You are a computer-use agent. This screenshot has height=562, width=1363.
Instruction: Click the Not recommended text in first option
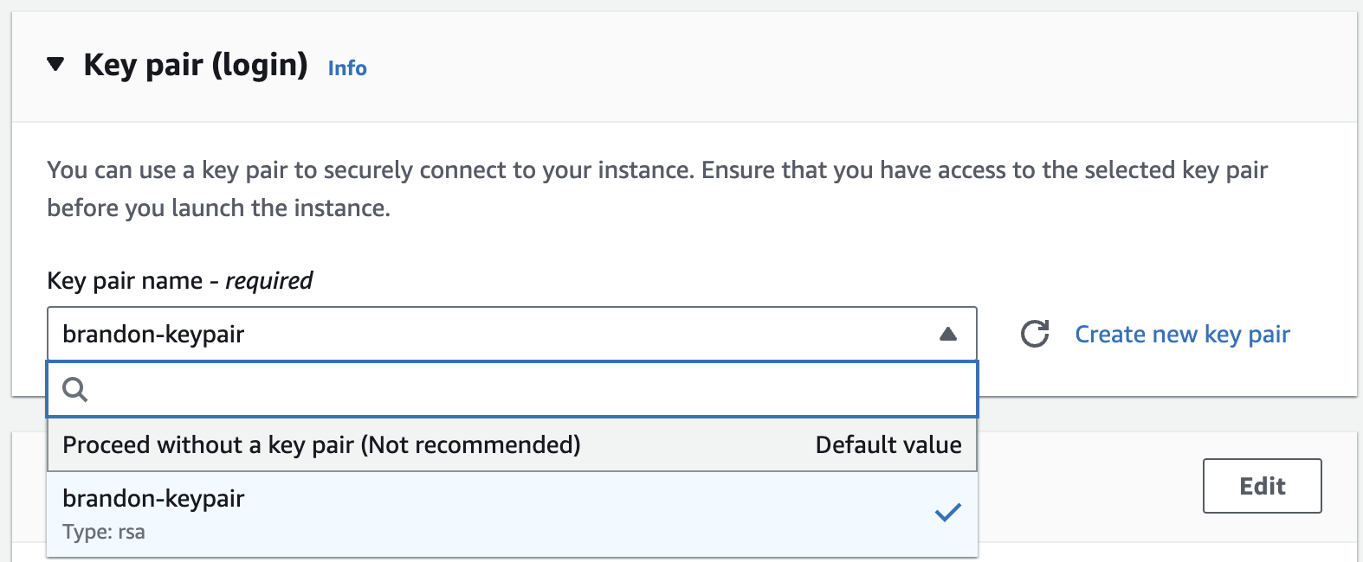[471, 445]
